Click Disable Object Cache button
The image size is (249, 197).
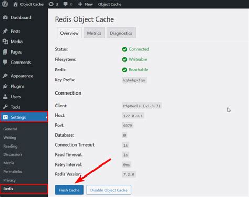109,190
